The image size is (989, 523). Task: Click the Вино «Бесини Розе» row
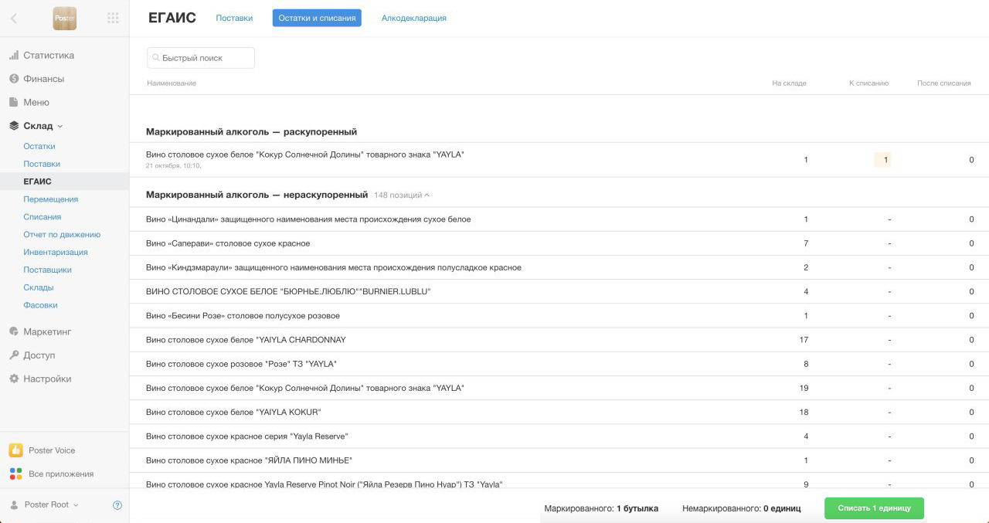point(559,316)
